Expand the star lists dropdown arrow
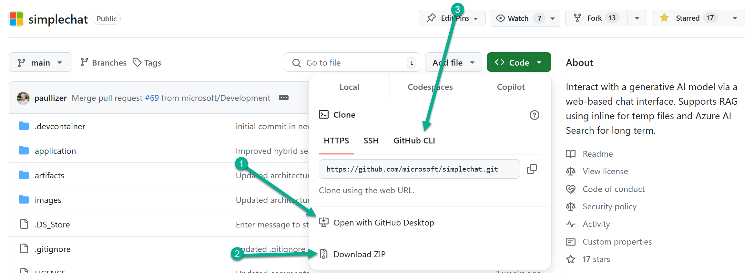 point(735,18)
